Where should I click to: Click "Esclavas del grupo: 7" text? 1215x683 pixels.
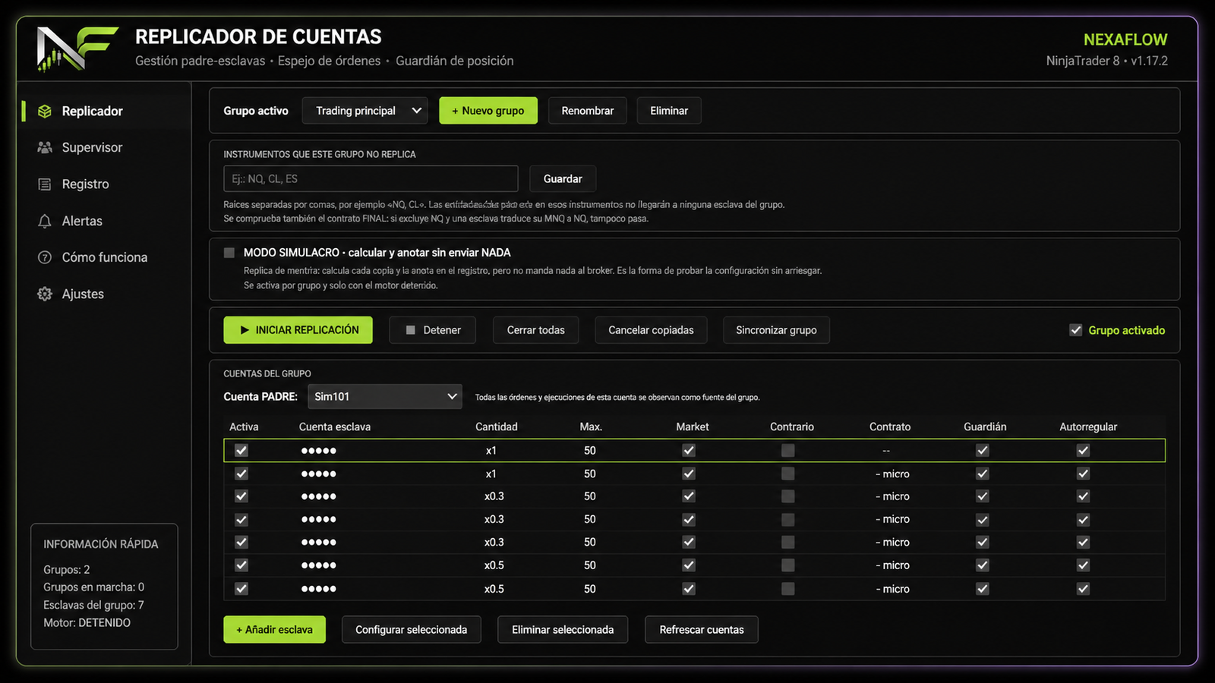93,605
